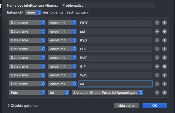The width and height of the screenshot is (175, 113).
Task: Remove the PICT condition row with minus
Action: pyautogui.click(x=157, y=23)
